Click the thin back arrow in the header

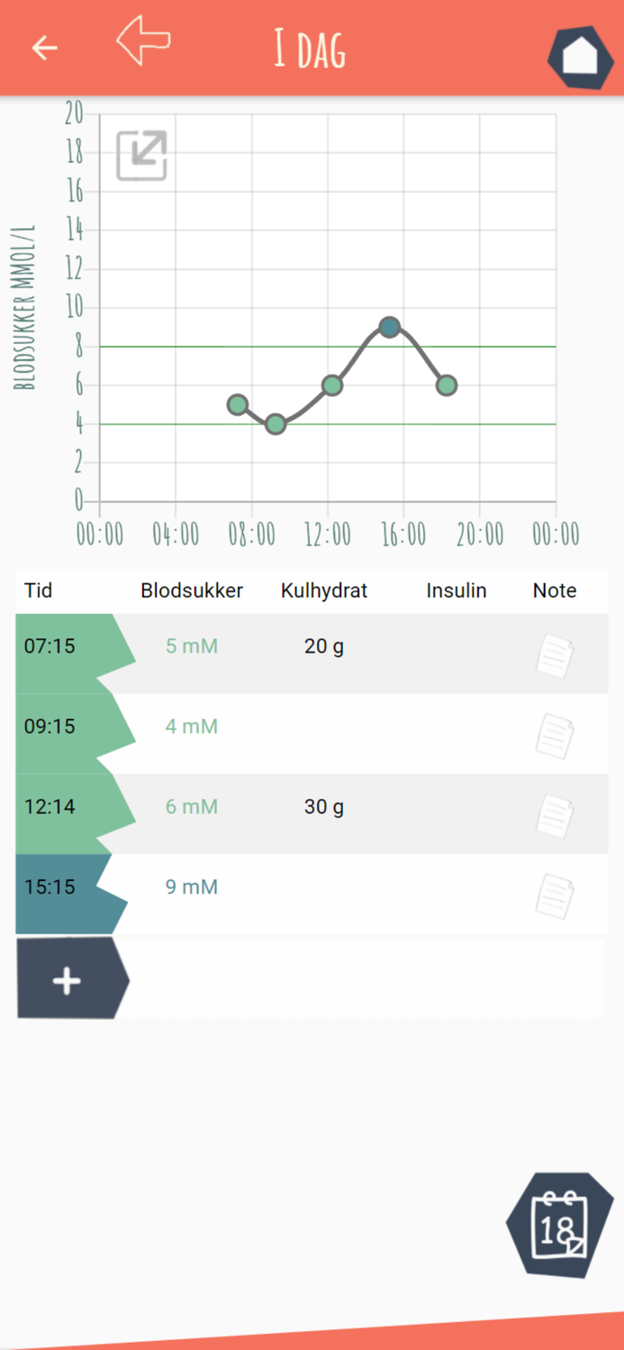click(x=43, y=48)
